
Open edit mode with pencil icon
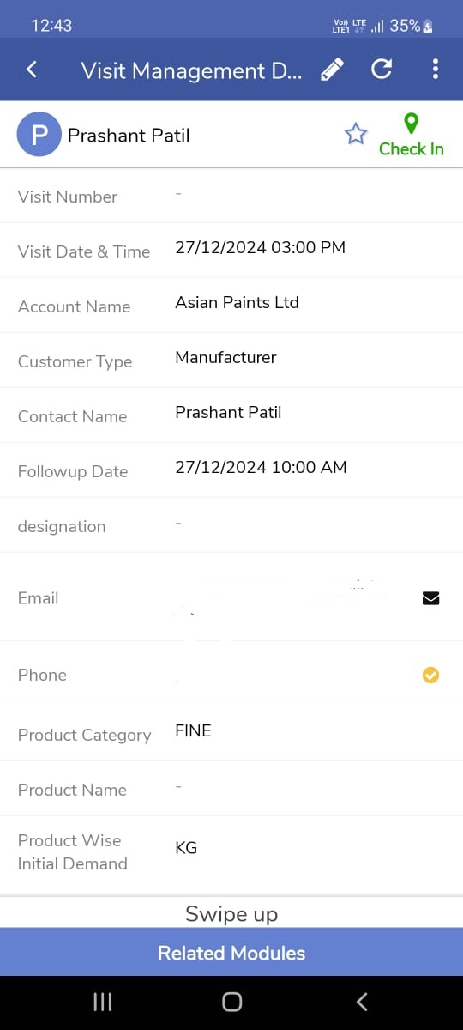tap(332, 70)
